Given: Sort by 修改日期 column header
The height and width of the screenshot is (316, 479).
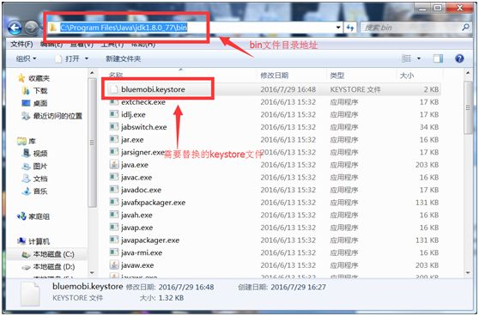Looking at the screenshot, I should (x=275, y=76).
